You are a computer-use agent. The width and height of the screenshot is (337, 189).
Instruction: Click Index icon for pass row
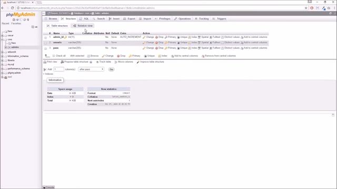190,48
